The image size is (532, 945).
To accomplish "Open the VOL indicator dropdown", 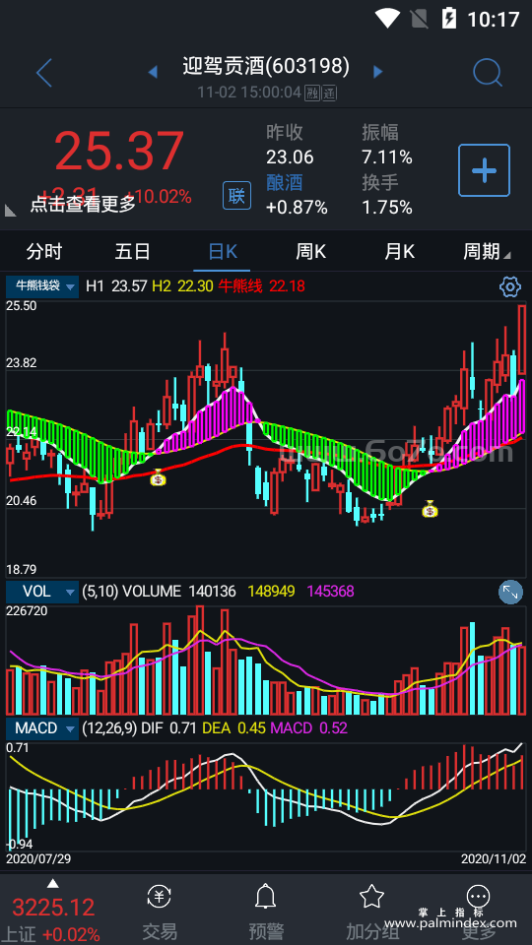I will pyautogui.click(x=42, y=592).
